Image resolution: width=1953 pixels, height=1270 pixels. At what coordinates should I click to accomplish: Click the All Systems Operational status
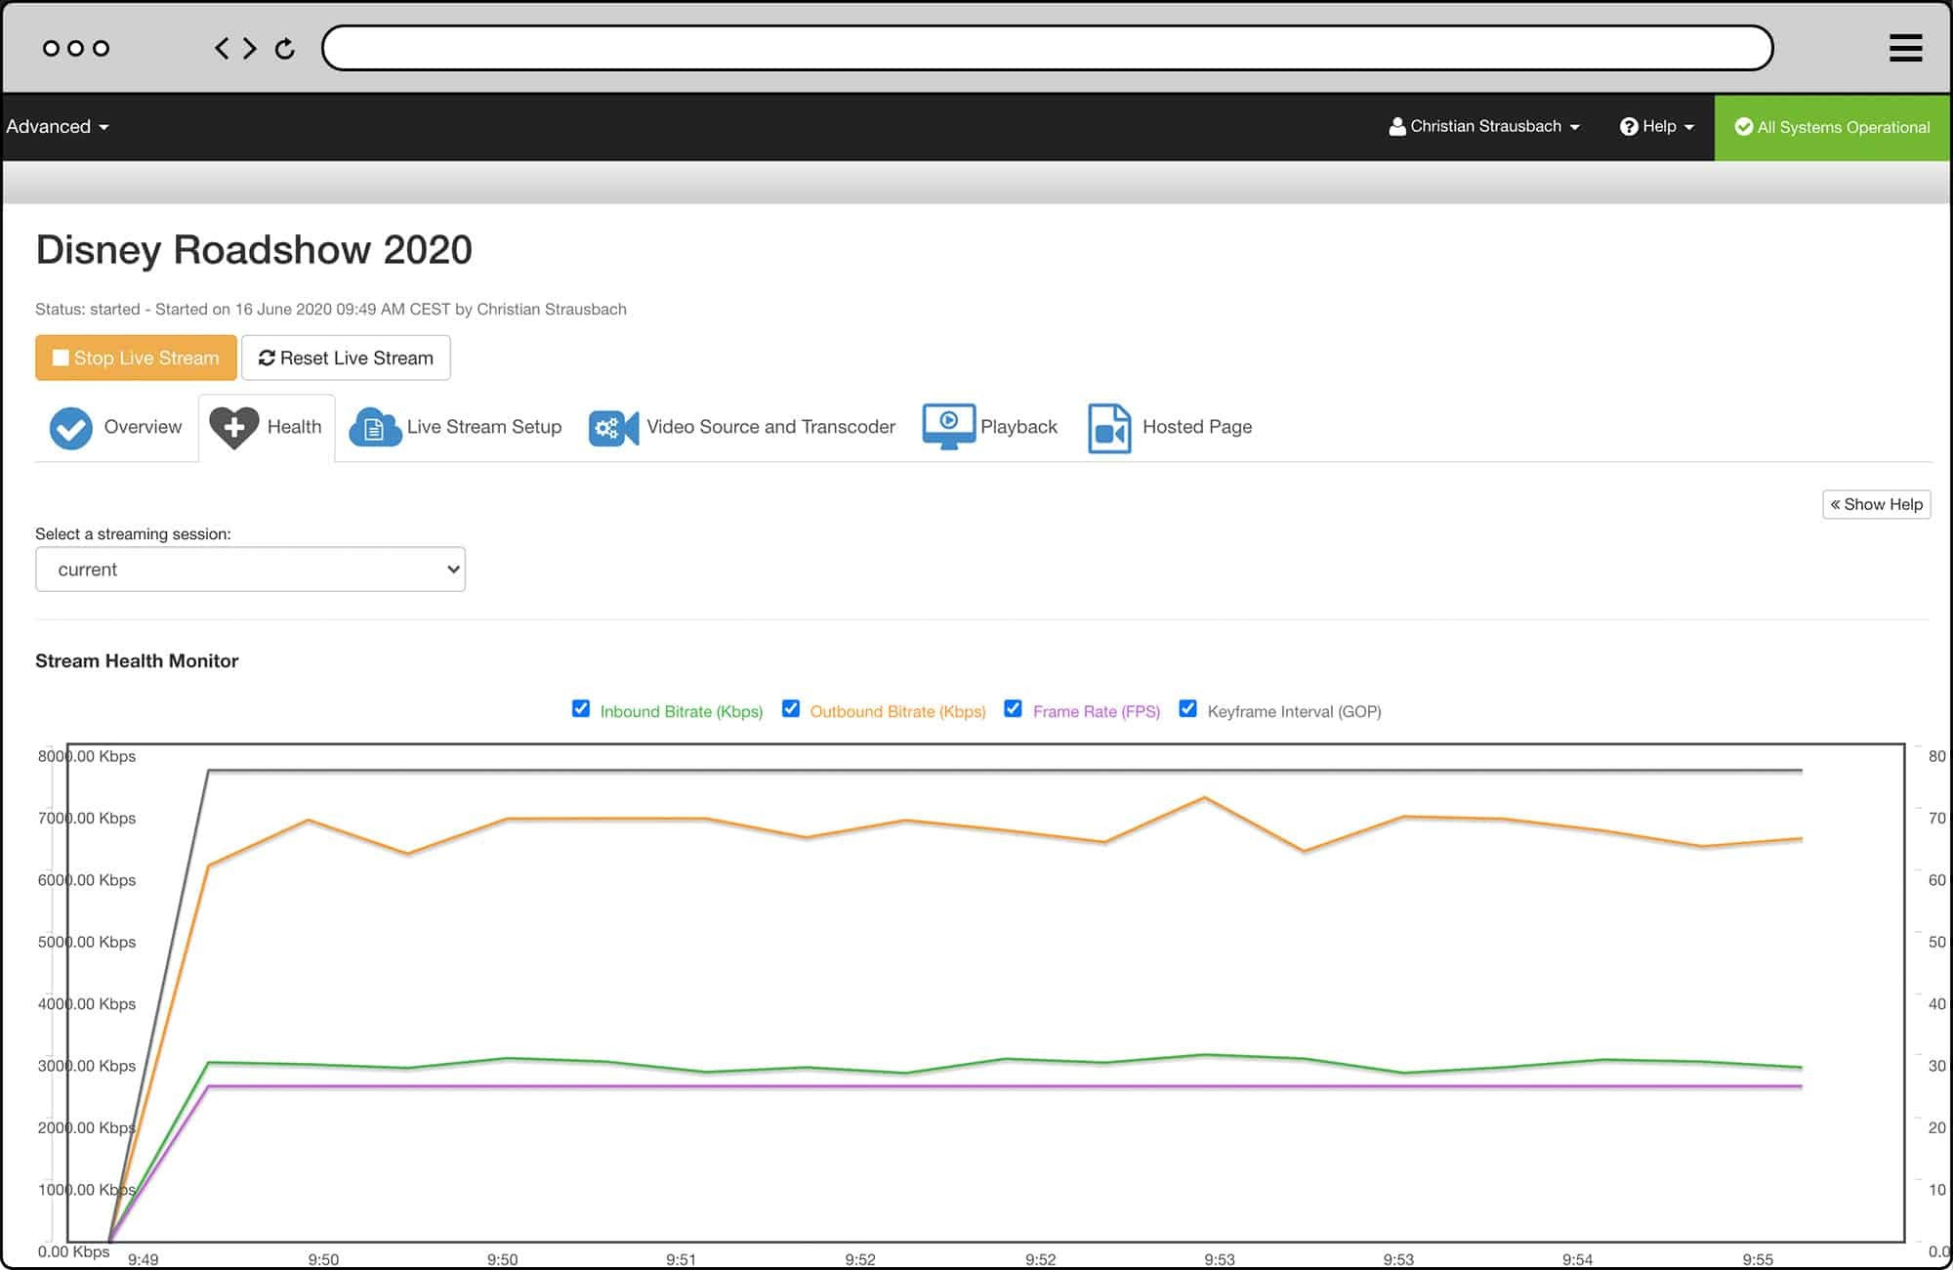(x=1832, y=127)
